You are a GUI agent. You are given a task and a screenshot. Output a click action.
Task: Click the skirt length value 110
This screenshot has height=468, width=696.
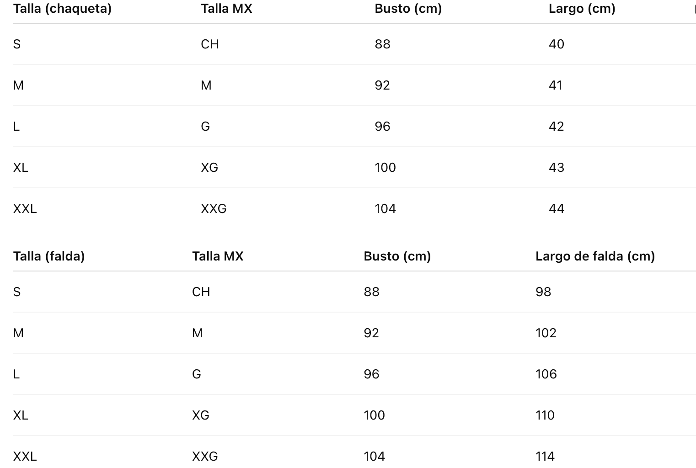coord(545,415)
